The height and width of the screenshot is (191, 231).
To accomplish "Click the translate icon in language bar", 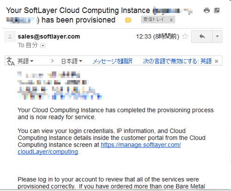I will pyautogui.click(x=11, y=61).
